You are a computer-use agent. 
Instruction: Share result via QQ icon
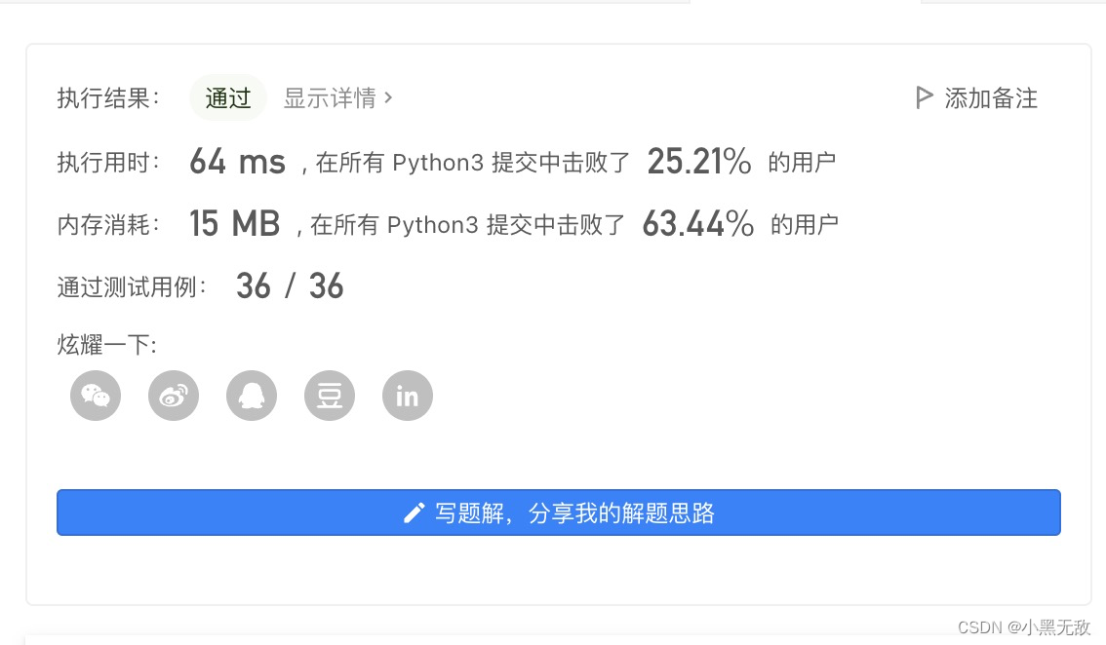click(x=251, y=396)
